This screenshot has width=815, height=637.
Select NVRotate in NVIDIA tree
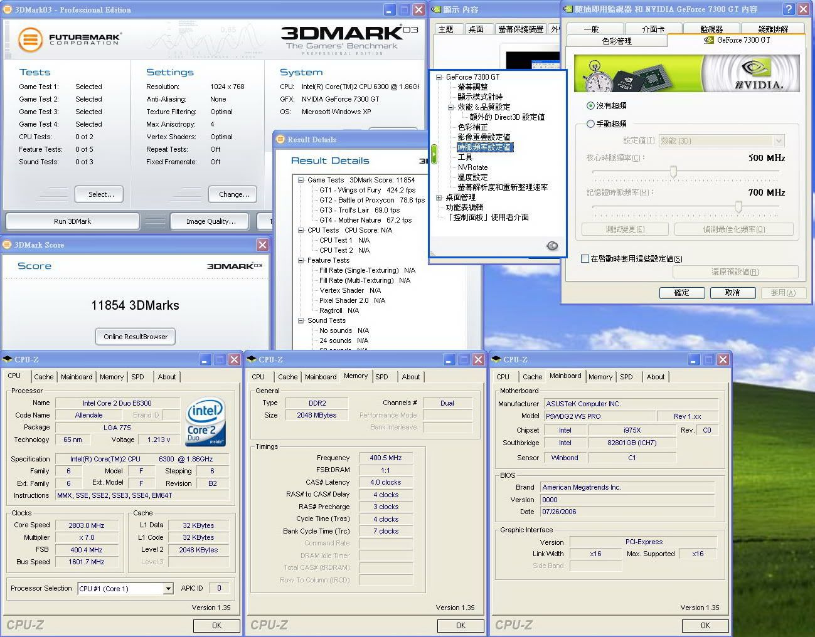(472, 167)
